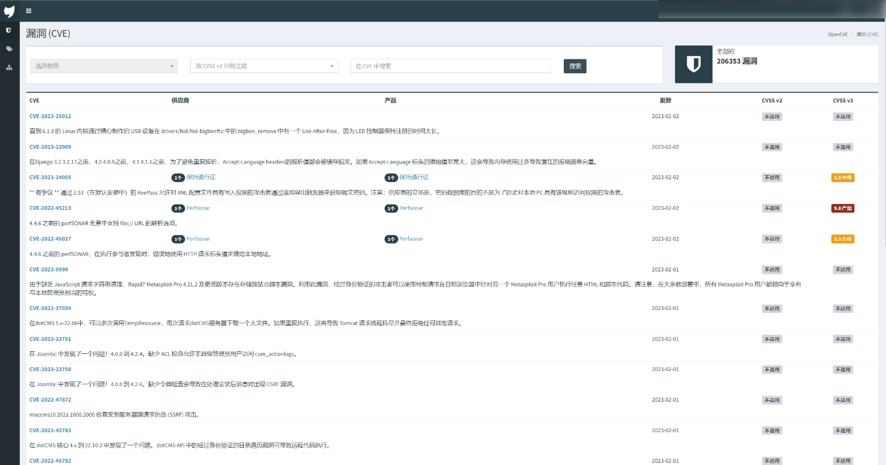Image resolution: width=886 pixels, height=465 pixels.
Task: Click the CVE-2023-25012 Linux kernel description
Action: pyautogui.click(x=235, y=131)
